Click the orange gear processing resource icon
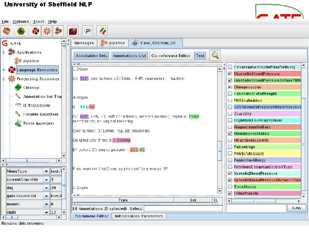The width and height of the screenshot is (309, 232). coord(47,31)
